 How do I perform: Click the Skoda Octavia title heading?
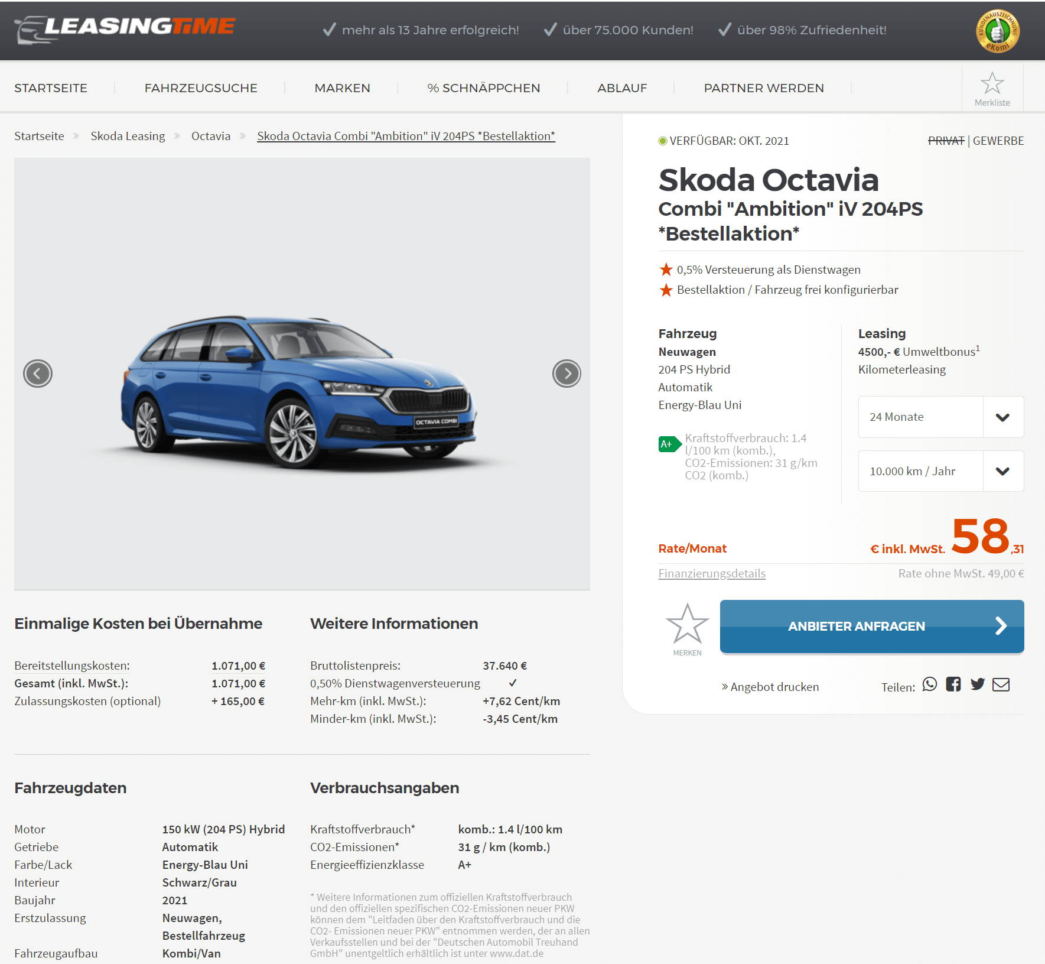769,180
